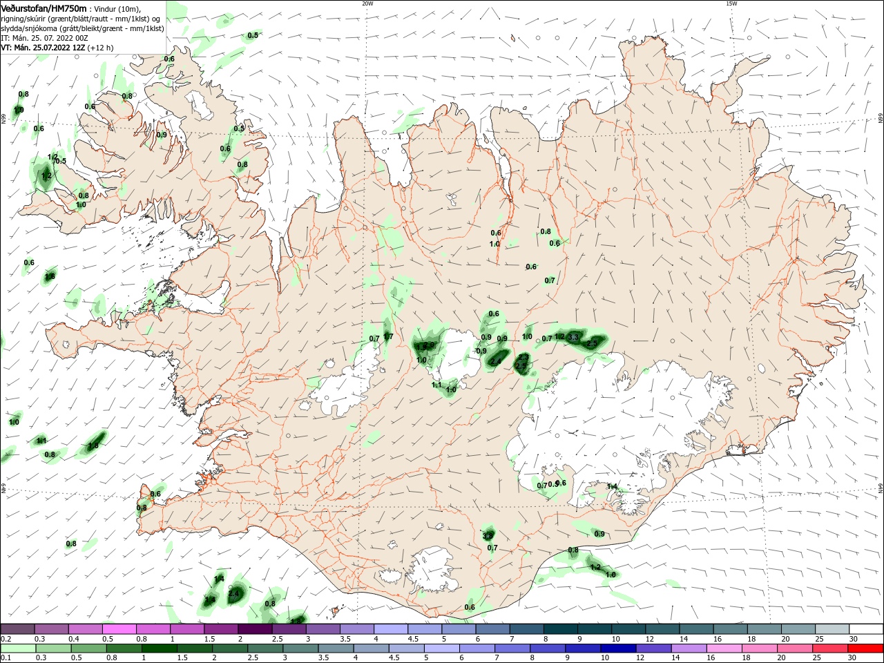The width and height of the screenshot is (884, 663).
Task: Click the '(+12 h)' forecast offset text
Action: pyautogui.click(x=101, y=48)
